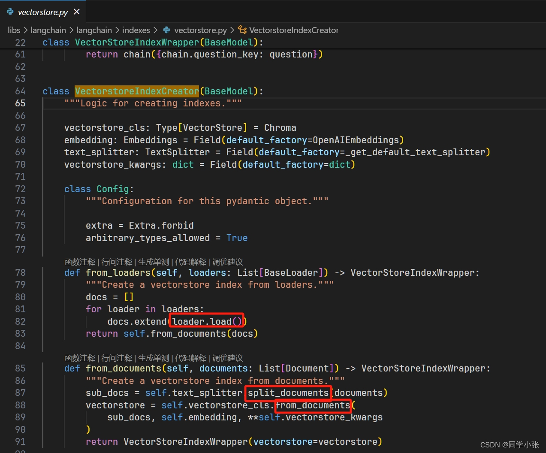Screen dimensions: 546x453
Task: Click 函数注释 code lens above from_loaders
Action: pyautogui.click(x=80, y=262)
